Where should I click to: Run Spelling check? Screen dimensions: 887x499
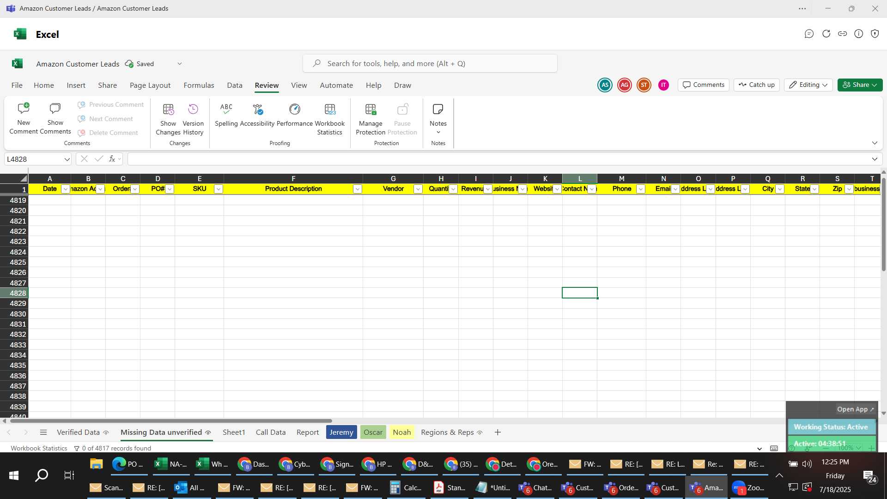[x=226, y=116]
